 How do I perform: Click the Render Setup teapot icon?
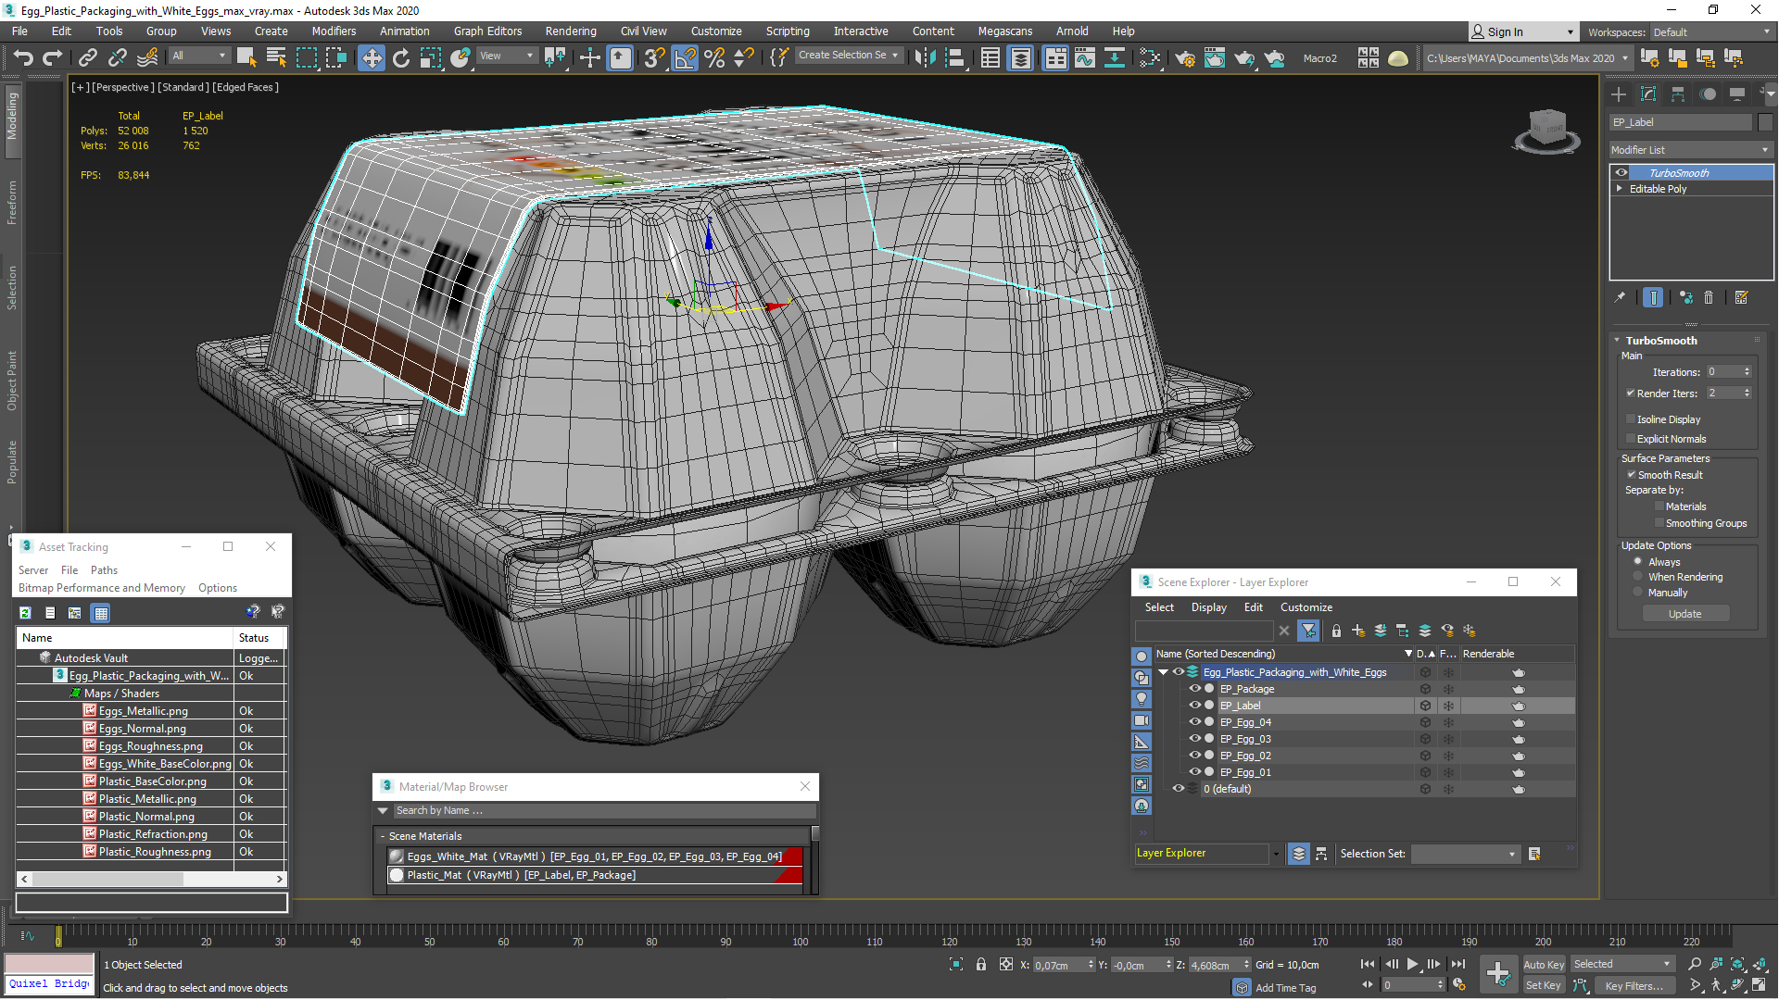pos(1184,57)
